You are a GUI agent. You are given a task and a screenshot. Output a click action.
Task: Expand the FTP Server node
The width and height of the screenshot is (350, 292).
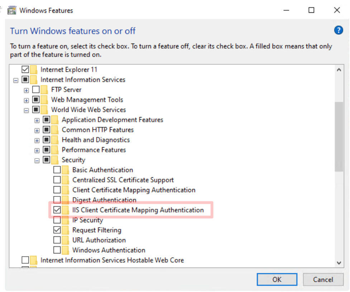click(x=26, y=89)
